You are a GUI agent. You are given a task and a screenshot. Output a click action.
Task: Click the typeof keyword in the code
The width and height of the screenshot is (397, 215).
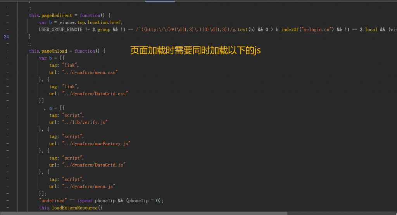(85, 201)
